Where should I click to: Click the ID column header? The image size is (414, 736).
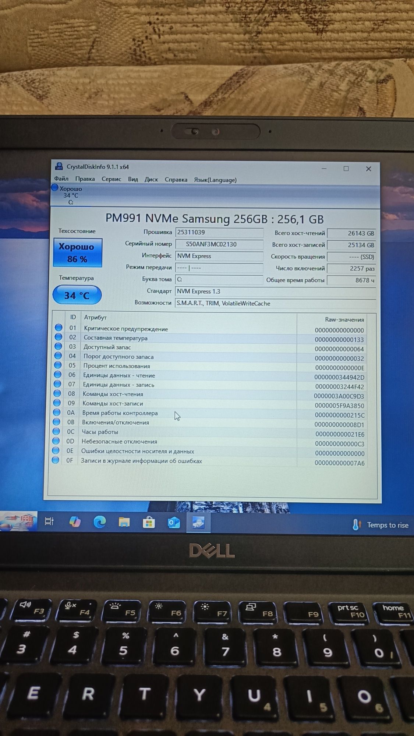click(x=73, y=317)
